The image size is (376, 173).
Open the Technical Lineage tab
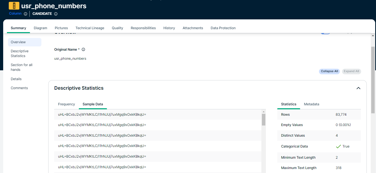[90, 28]
